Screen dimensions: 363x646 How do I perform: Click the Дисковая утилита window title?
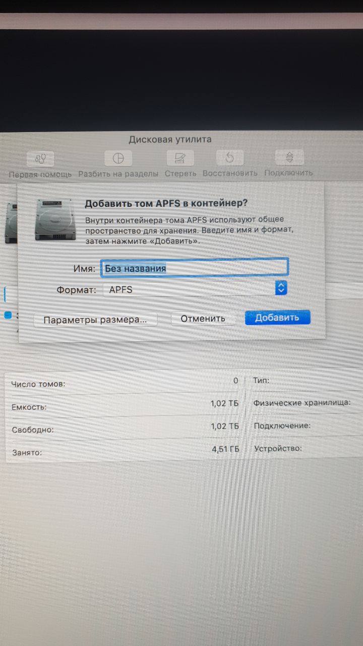pyautogui.click(x=170, y=139)
